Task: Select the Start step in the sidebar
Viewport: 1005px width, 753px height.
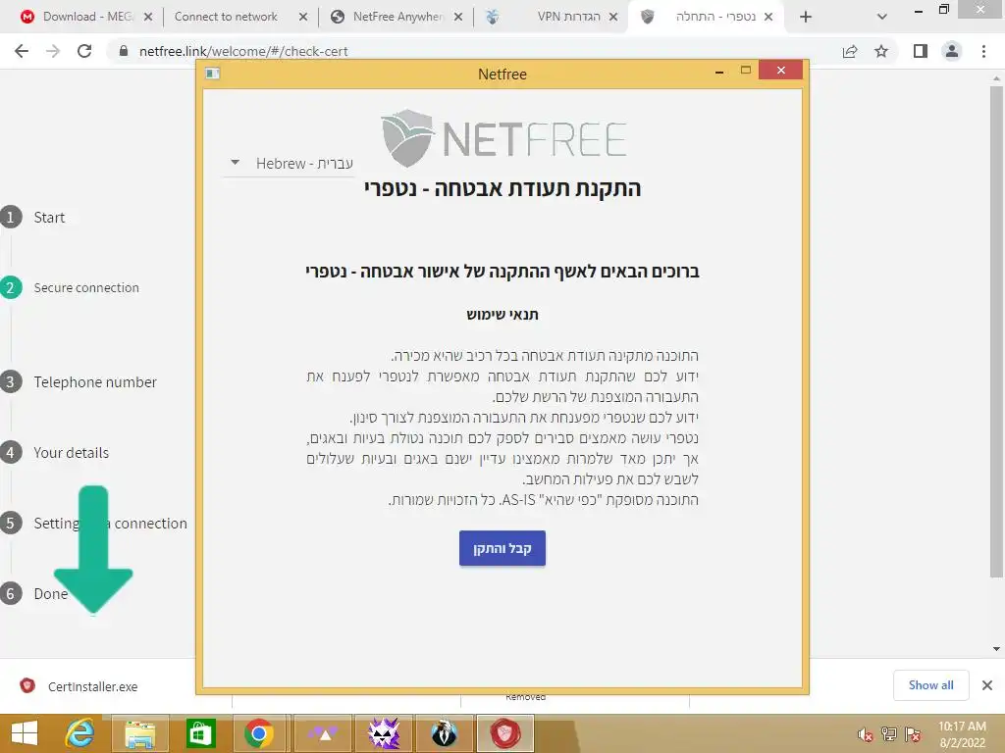Action: [x=32, y=217]
